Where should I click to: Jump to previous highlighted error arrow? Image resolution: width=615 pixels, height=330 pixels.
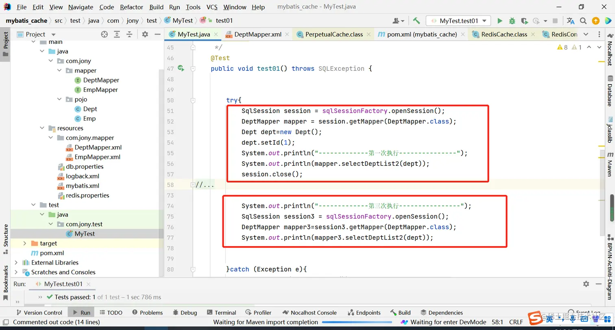tap(589, 48)
